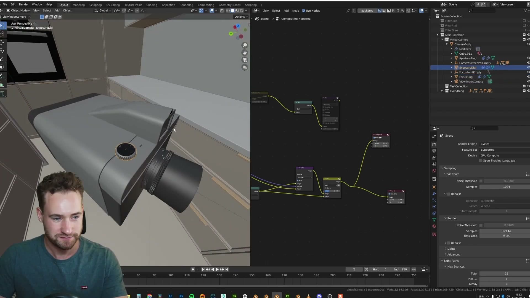
Task: Open Physics properties icon
Action: click(434, 207)
